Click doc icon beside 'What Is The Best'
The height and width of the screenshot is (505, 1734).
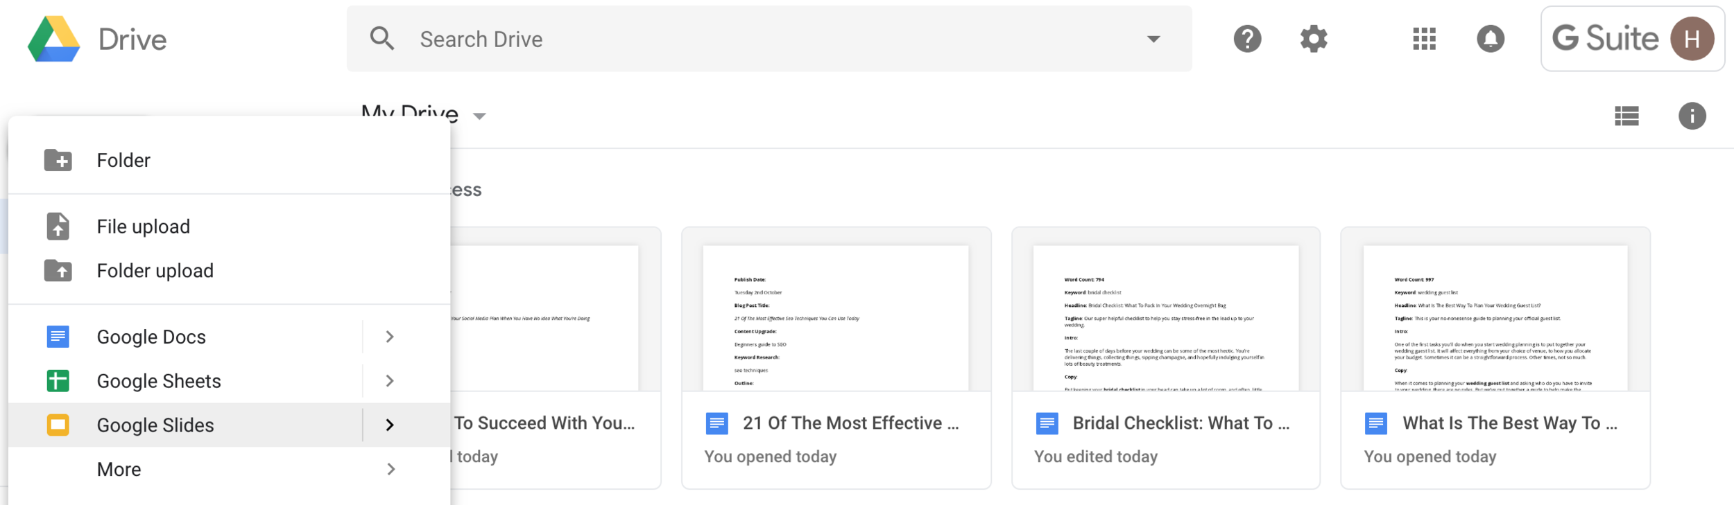1375,423
